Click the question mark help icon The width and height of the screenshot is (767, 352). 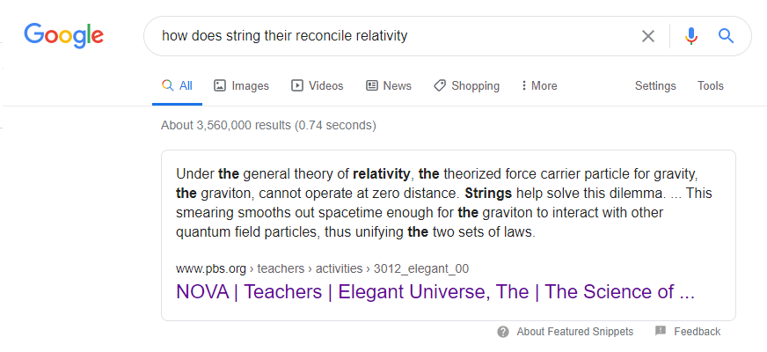(503, 332)
